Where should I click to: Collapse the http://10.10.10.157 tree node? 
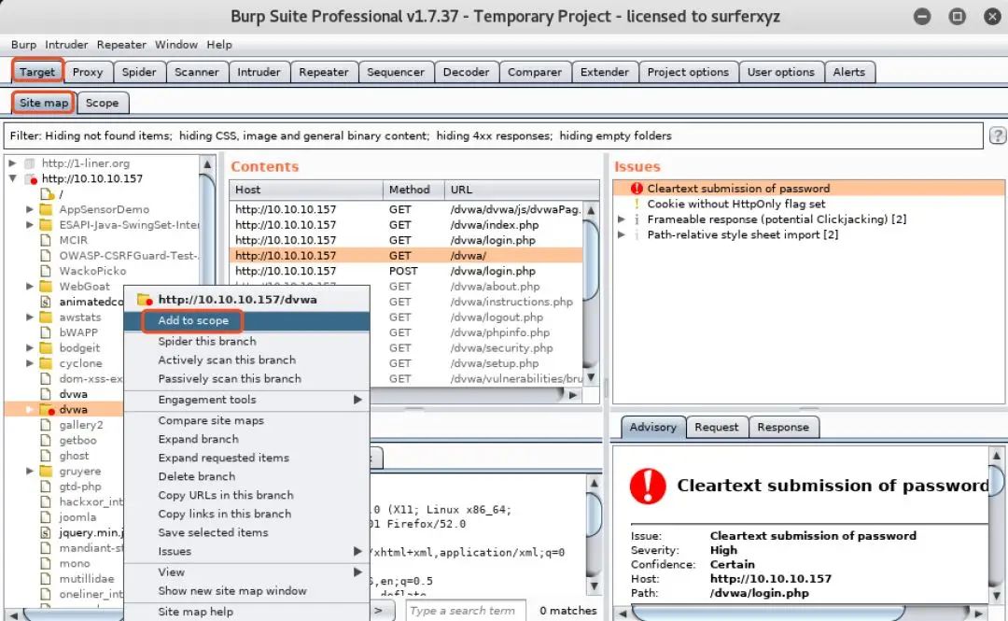(x=12, y=179)
